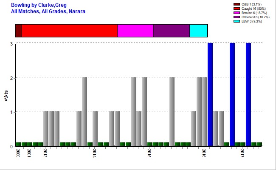276x170 pixels.
Task: Click the 2013 year label on x-axis
Action: tap(45, 153)
